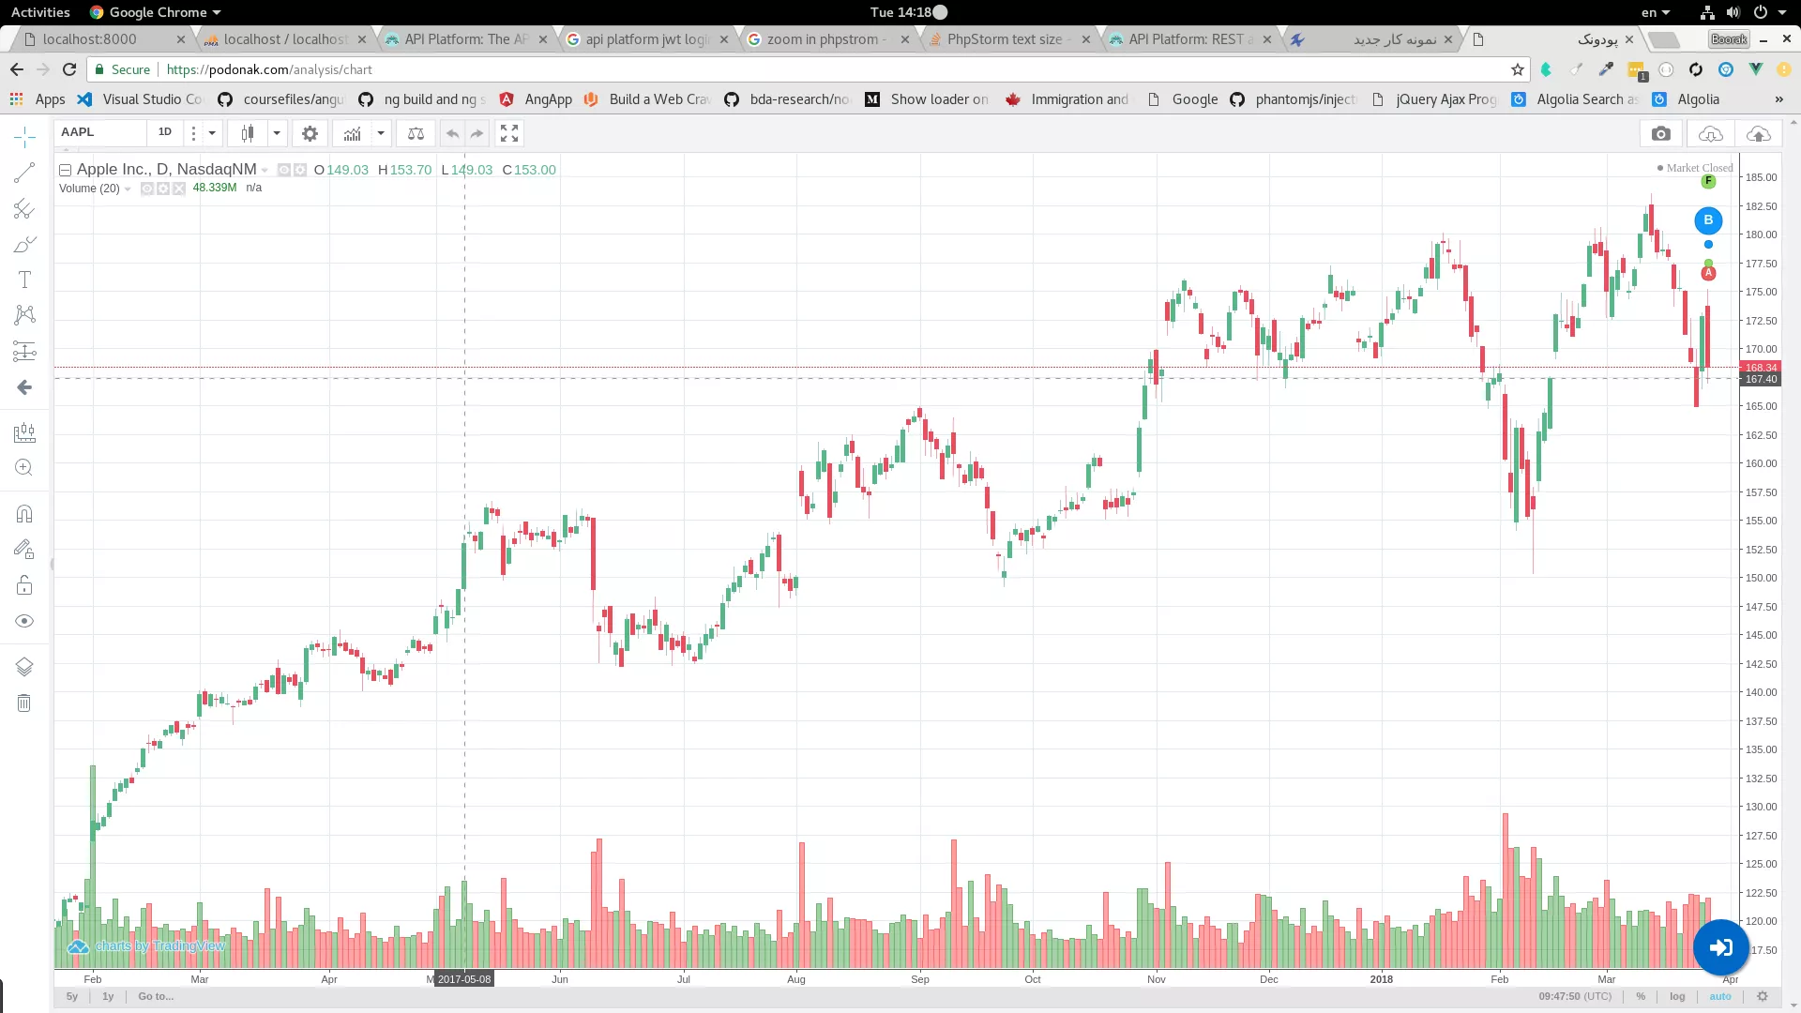Open the indicators dropdown arrow

pyautogui.click(x=381, y=134)
